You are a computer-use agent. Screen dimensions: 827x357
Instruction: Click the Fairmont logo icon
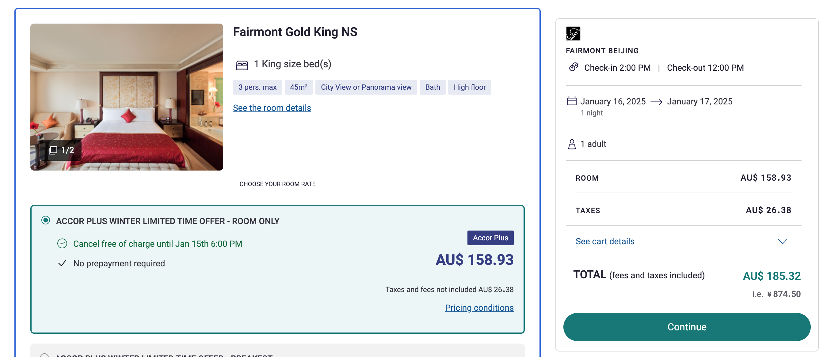point(573,34)
